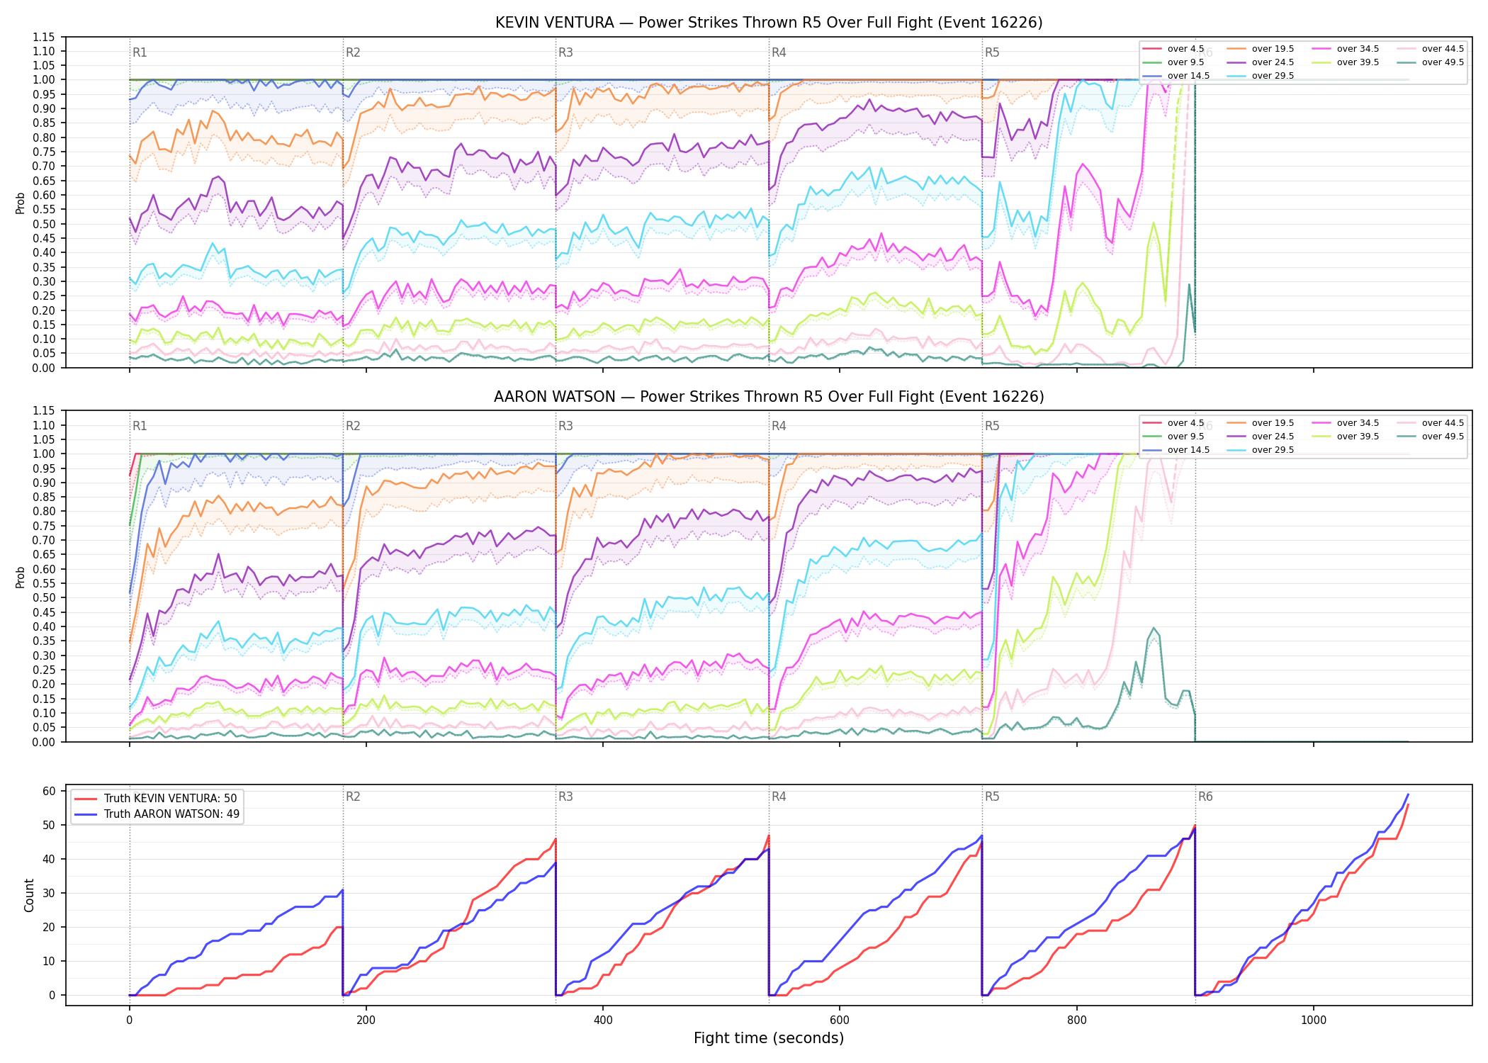
Task: Click the R6 round marker in Count chart
Action: point(1205,797)
